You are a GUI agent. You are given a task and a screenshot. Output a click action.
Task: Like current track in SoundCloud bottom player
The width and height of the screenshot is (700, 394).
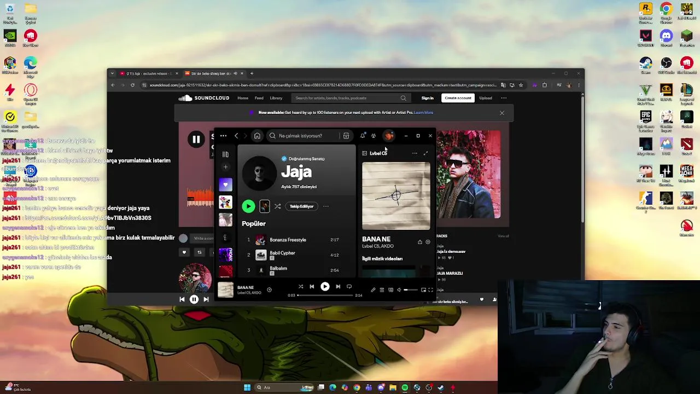tap(481, 299)
